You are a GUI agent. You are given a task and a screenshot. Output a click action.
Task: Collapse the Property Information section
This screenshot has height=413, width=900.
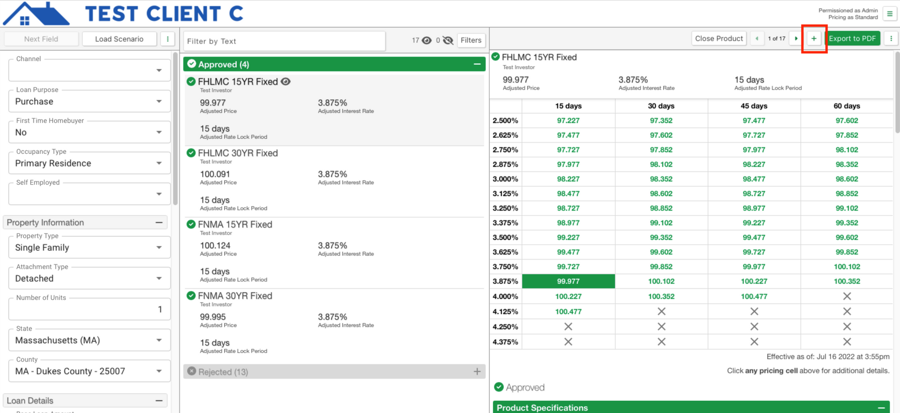[159, 222]
